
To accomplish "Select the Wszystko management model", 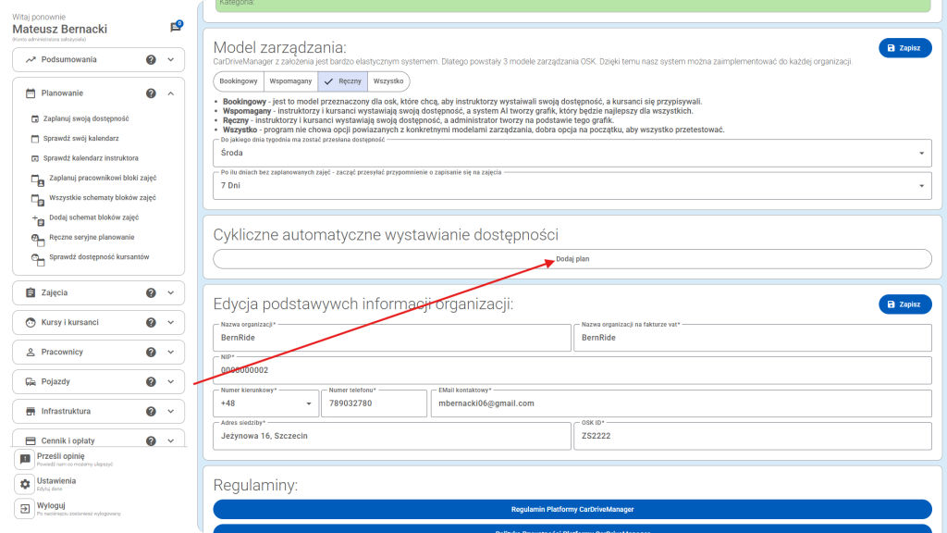I will 388,81.
